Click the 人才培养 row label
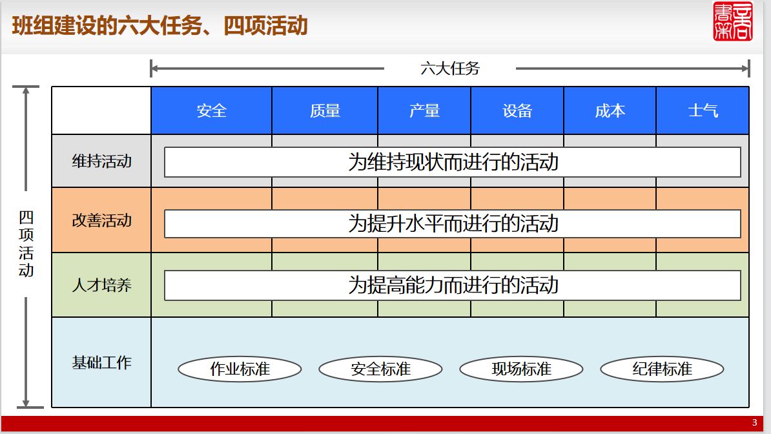 tap(101, 285)
